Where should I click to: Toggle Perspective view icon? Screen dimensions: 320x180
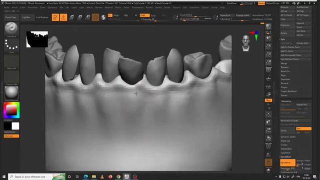pos(268,69)
